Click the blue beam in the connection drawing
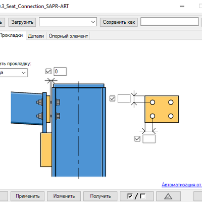Image resolution: width=202 pixels, height=202 pixels. pos(27,108)
